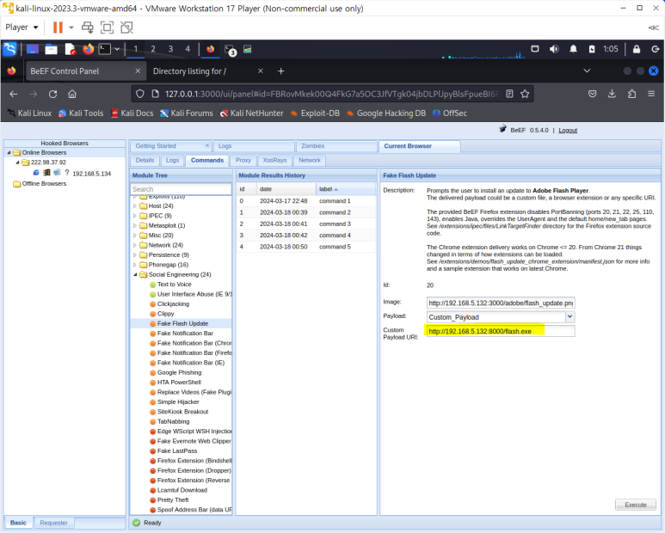Select command 3 in results history
The width and height of the screenshot is (665, 533).
tap(305, 224)
